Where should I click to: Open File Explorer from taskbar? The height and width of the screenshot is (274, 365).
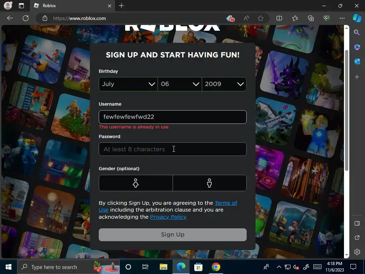coord(163,267)
